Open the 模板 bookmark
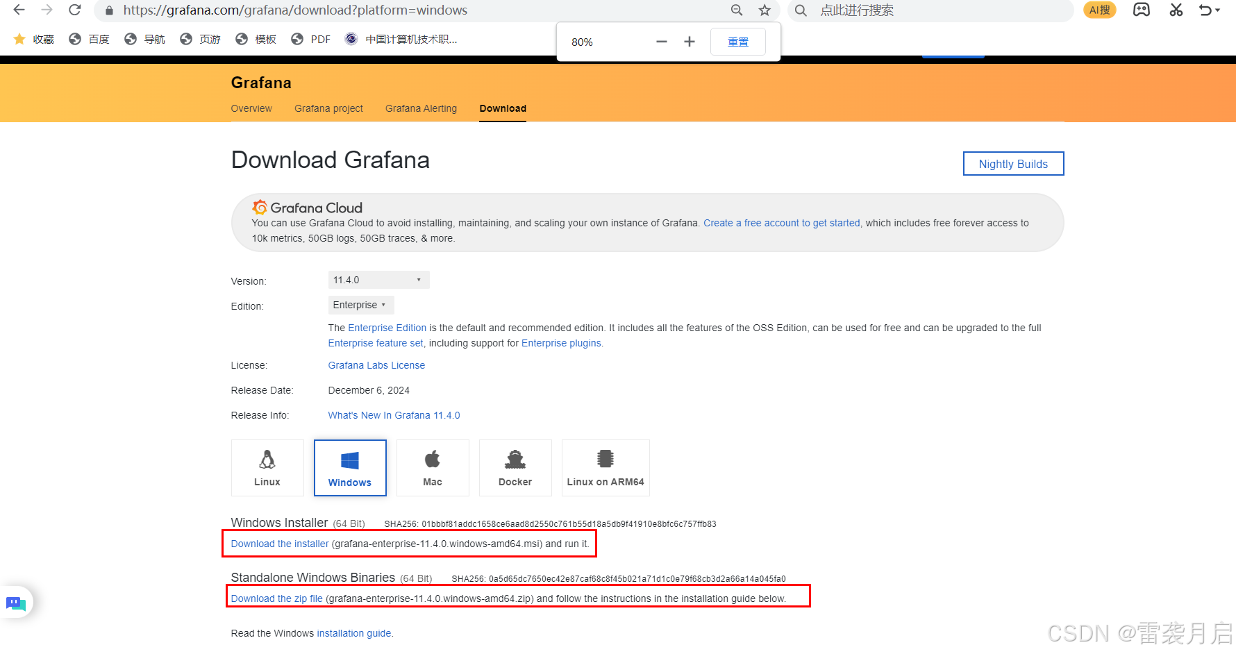1236x654 pixels. [256, 39]
